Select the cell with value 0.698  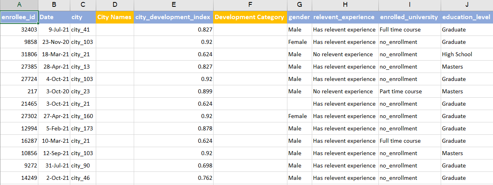(x=174, y=165)
